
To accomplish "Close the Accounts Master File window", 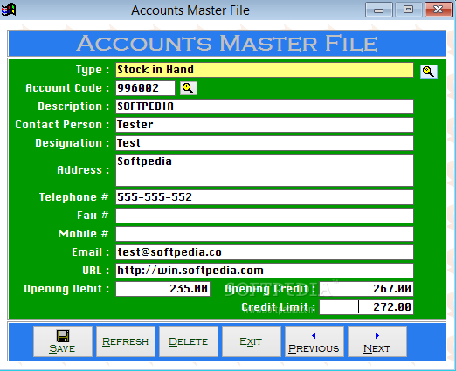I will click(439, 10).
